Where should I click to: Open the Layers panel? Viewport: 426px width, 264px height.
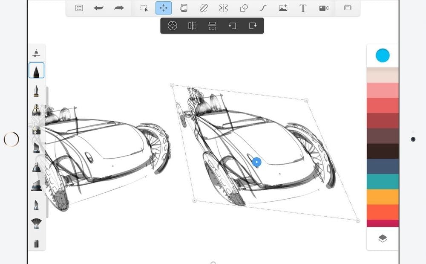pyautogui.click(x=383, y=239)
